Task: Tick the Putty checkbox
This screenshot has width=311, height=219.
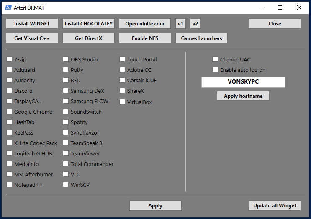Action: (x=66, y=70)
